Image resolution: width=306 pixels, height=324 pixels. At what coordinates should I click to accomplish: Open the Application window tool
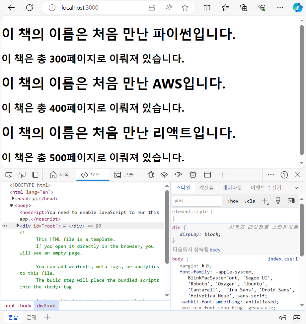pyautogui.click(x=207, y=175)
